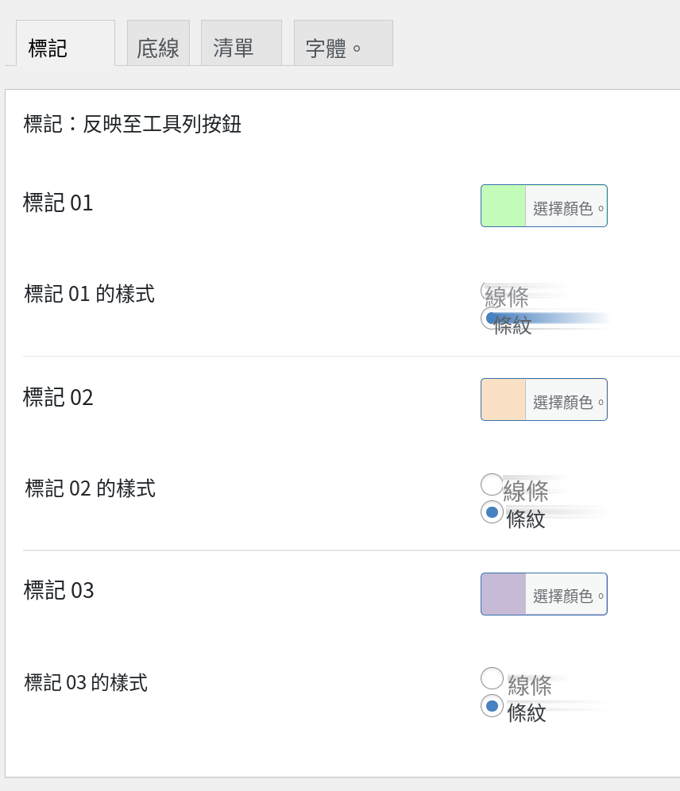The height and width of the screenshot is (791, 680).
Task: Choose 條紋 radio button for 標記 03 style
Action: tap(492, 706)
